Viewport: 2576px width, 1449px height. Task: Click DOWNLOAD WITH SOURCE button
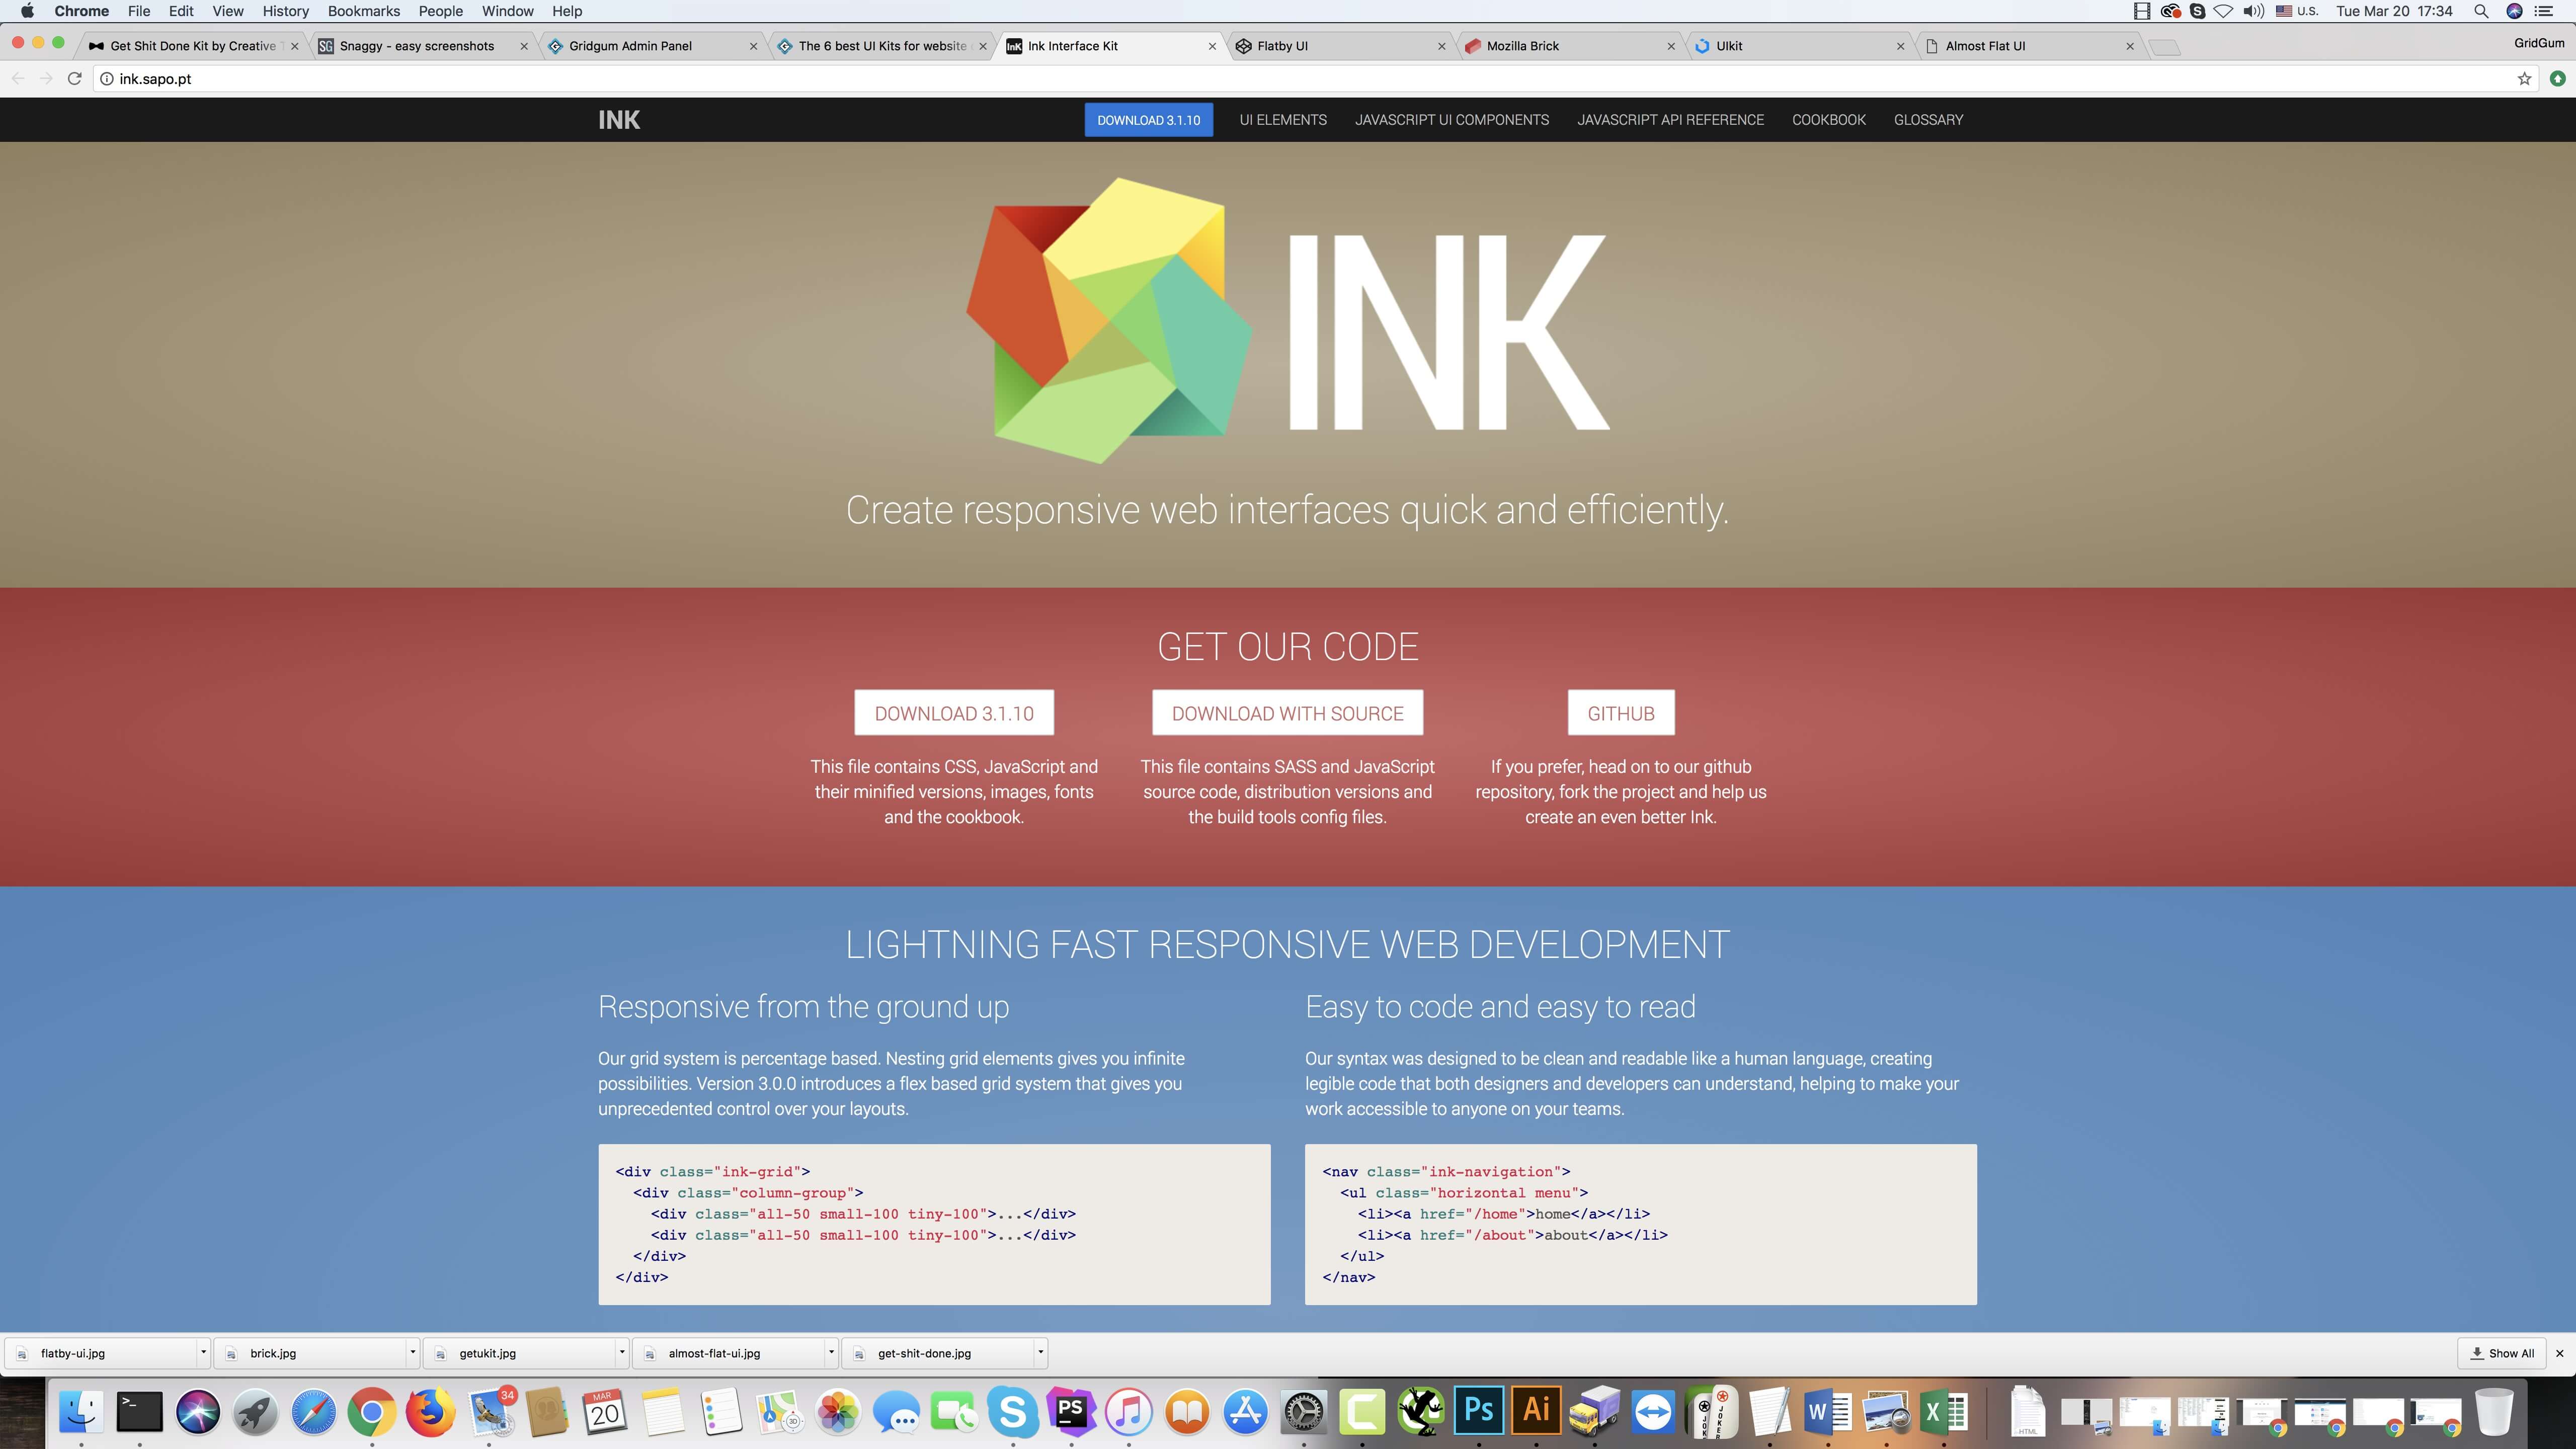coord(1287,713)
